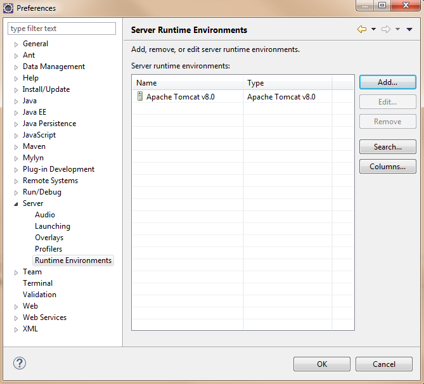Expand the Install/Update node
This screenshot has width=424, height=384.
(16, 90)
